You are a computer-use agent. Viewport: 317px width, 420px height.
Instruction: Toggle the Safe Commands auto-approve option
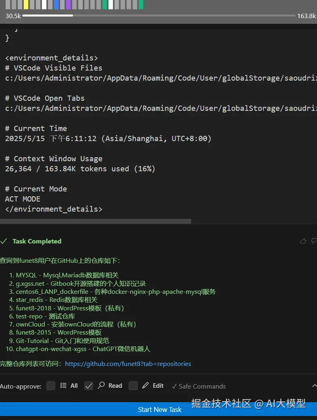point(198,386)
